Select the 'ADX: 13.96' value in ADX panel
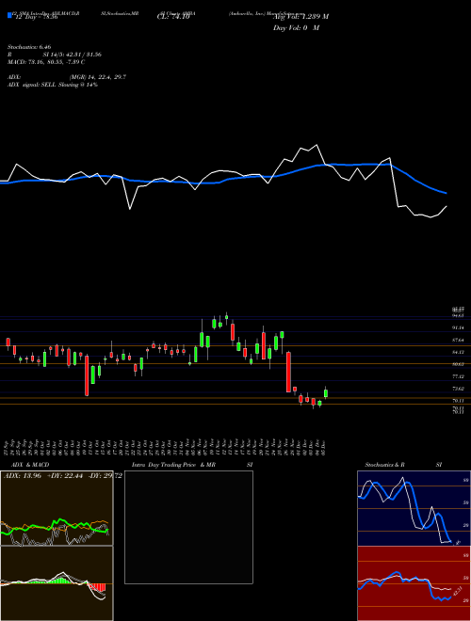The image size is (471, 621). (23, 476)
